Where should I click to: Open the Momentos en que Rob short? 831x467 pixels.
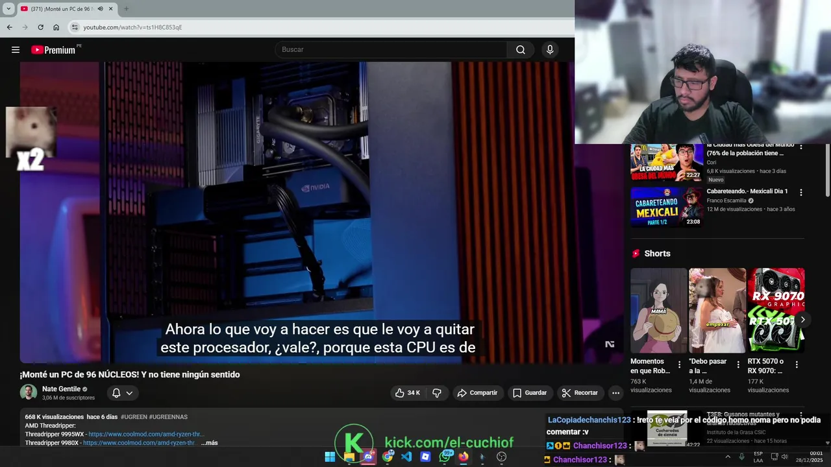point(658,310)
